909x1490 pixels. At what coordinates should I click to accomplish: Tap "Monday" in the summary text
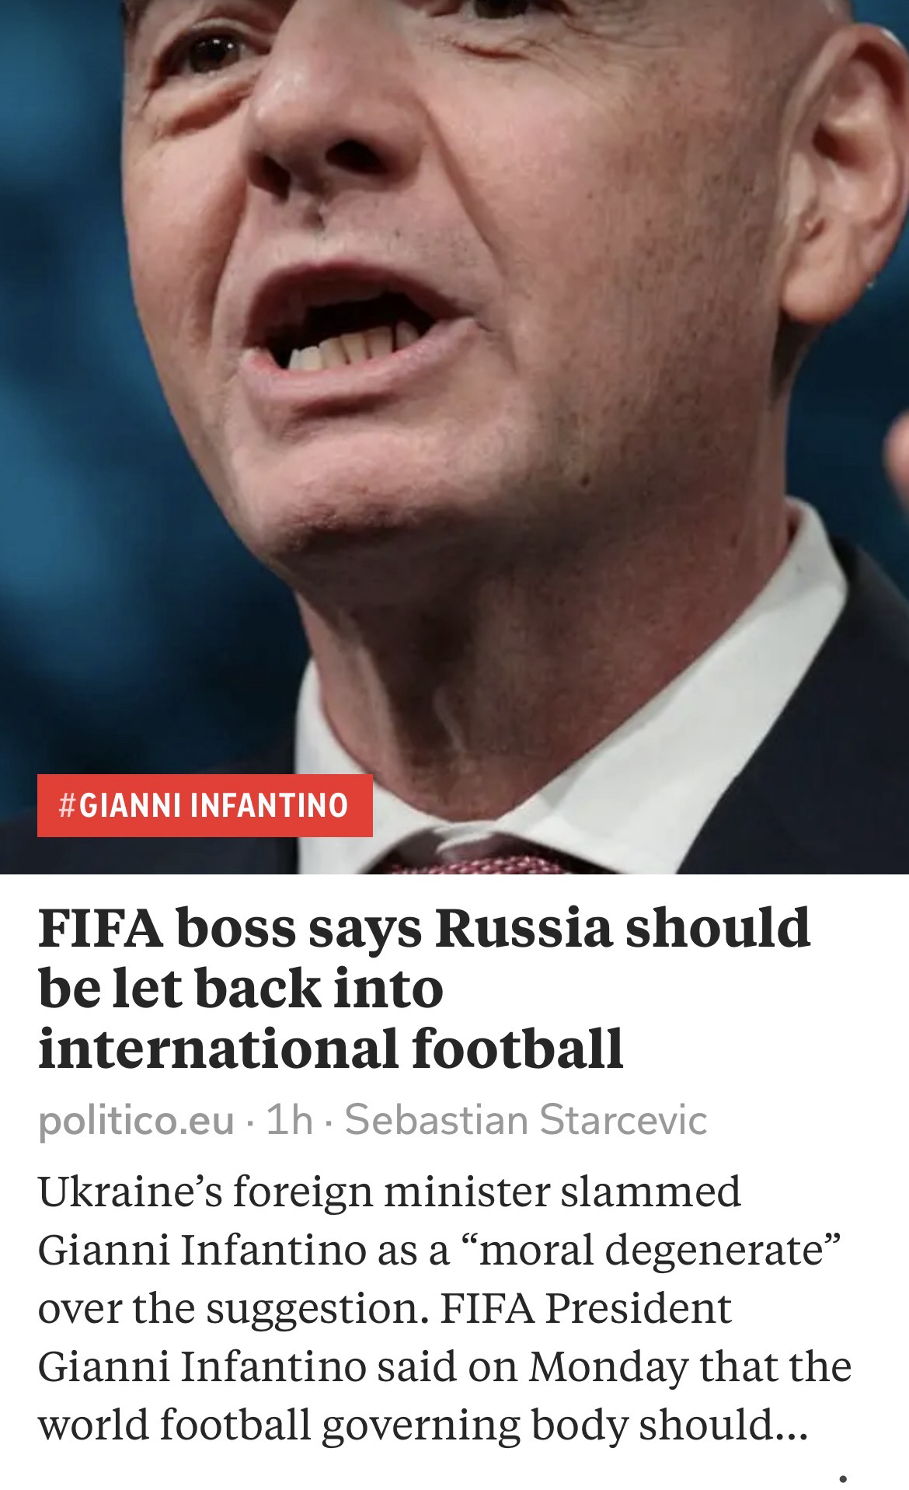pyautogui.click(x=608, y=1366)
